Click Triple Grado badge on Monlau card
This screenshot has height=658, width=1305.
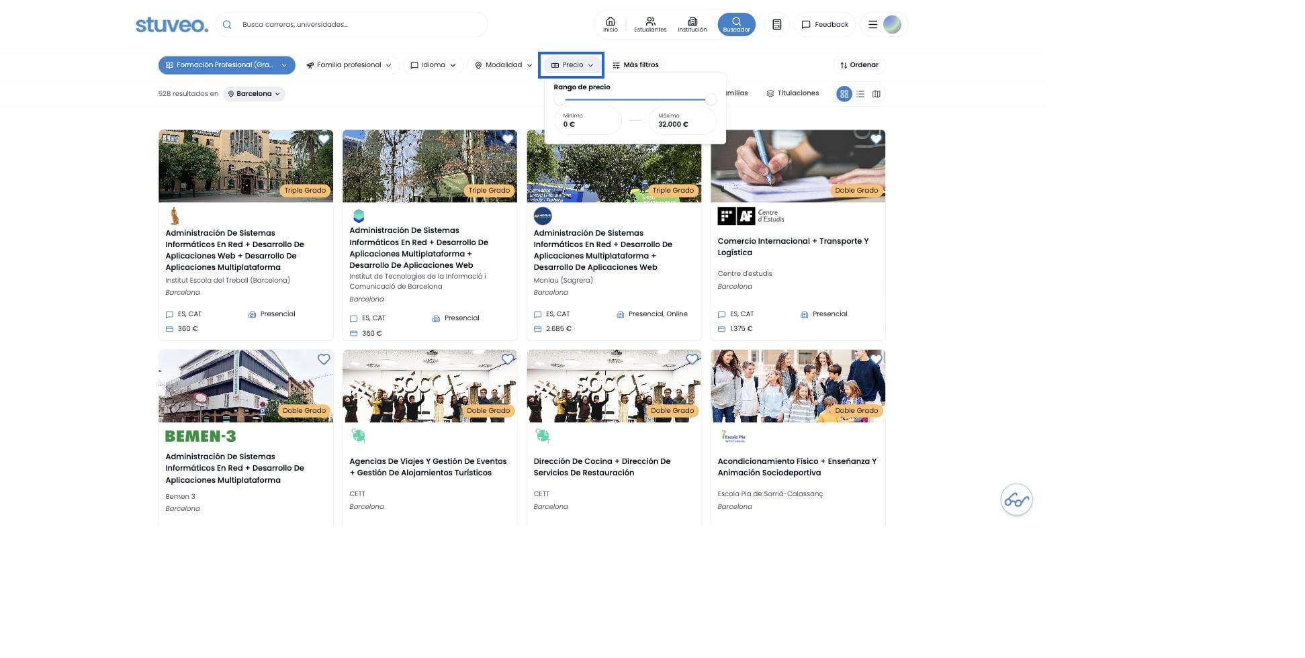pos(673,191)
